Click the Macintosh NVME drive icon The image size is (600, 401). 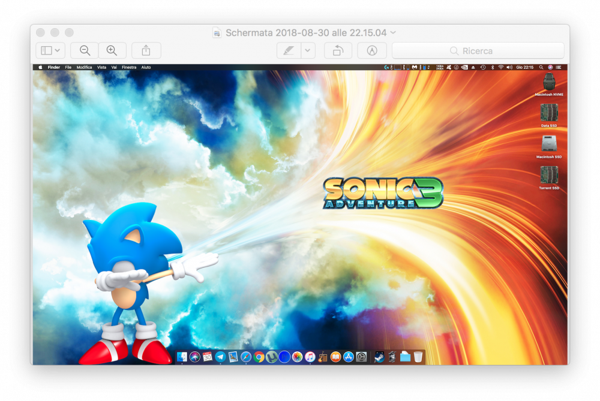tap(549, 82)
